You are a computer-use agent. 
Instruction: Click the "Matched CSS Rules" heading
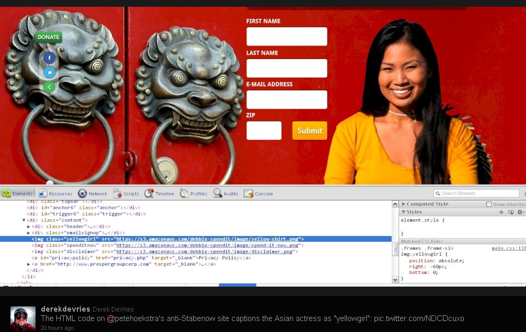point(422,242)
